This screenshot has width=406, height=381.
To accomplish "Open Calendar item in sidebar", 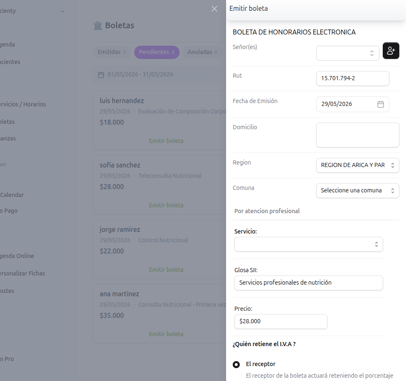I will tap(12, 195).
